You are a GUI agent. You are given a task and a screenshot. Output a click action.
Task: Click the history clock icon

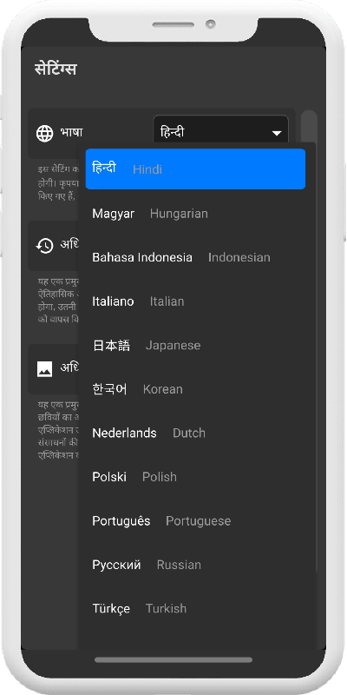pos(45,246)
